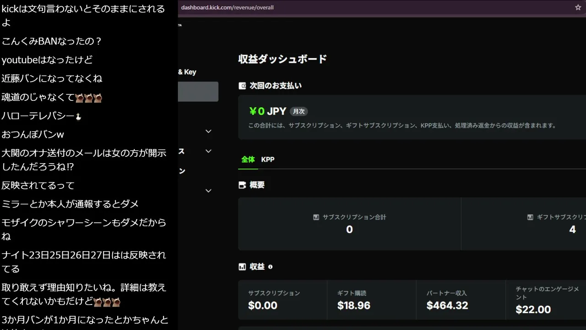Expand the sidebar section ending in ス
The height and width of the screenshot is (330, 586).
208,151
